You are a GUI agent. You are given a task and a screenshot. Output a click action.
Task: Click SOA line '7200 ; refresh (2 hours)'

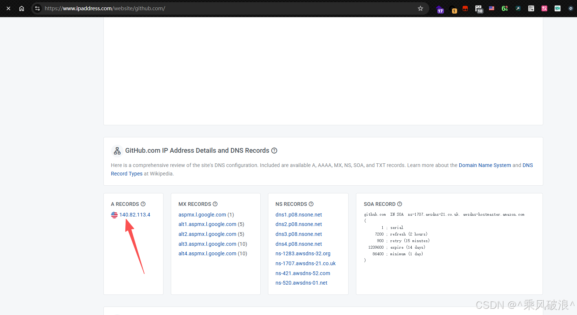pyautogui.click(x=401, y=234)
